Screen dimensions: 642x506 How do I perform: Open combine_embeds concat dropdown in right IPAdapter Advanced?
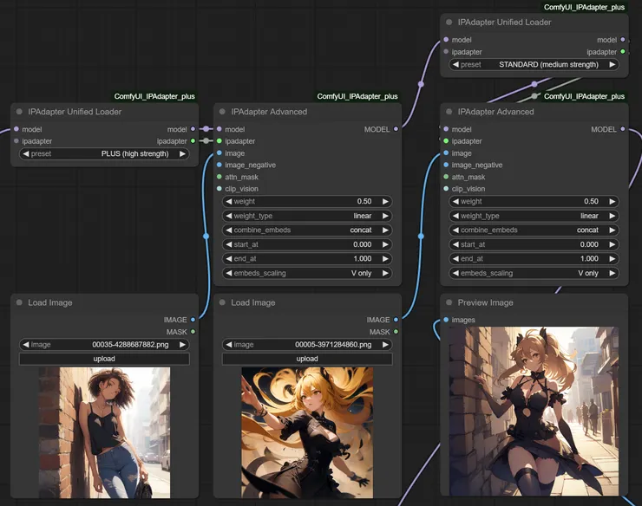click(534, 230)
